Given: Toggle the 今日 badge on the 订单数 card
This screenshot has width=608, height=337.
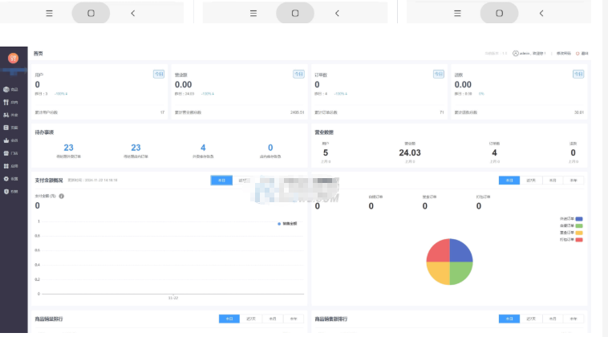Looking at the screenshot, I should click(x=438, y=74).
